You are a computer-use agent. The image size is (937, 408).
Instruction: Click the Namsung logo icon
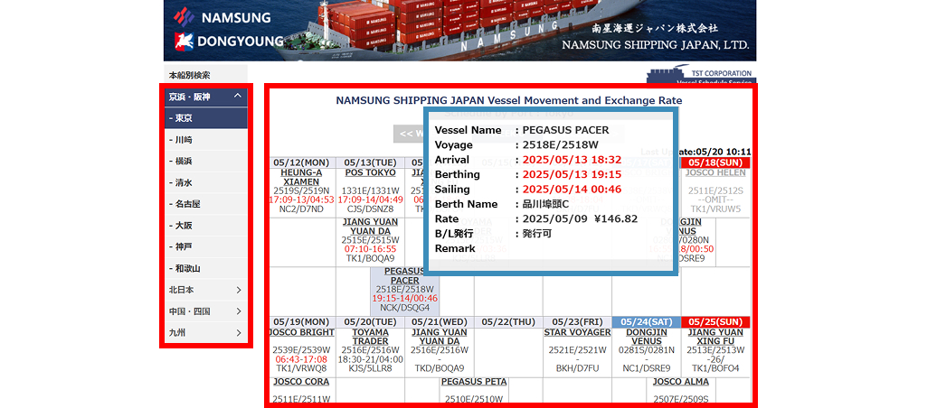point(185,16)
